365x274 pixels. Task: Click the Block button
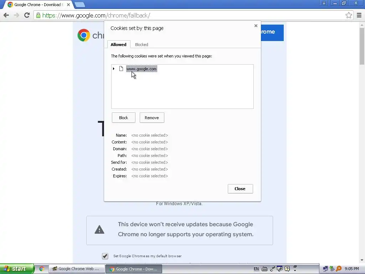point(123,118)
